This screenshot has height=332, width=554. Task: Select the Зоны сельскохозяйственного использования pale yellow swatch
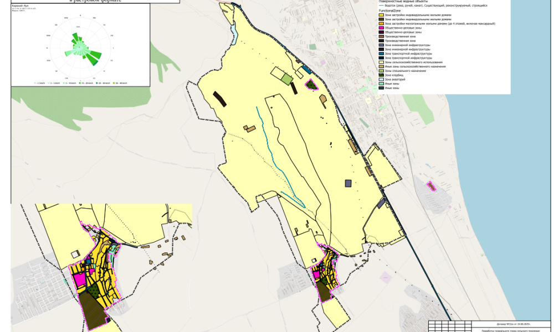tap(381, 62)
